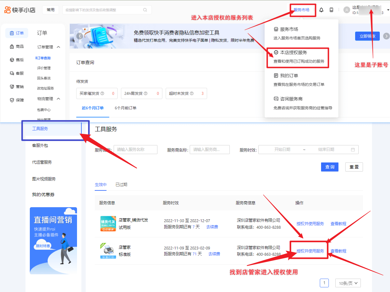Focus the 服务名称 input field
Screen dimensions: 390x292
(135, 149)
